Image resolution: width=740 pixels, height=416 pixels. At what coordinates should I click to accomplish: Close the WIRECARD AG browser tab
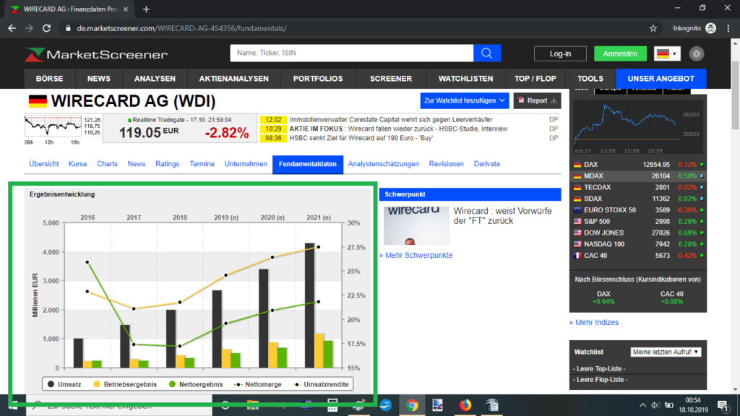126,9
